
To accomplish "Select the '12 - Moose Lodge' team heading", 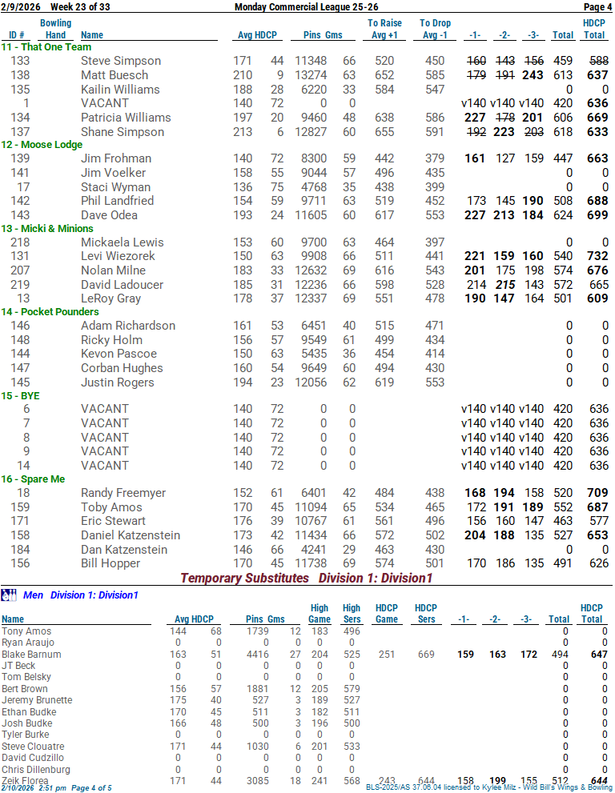I will pos(42,145).
